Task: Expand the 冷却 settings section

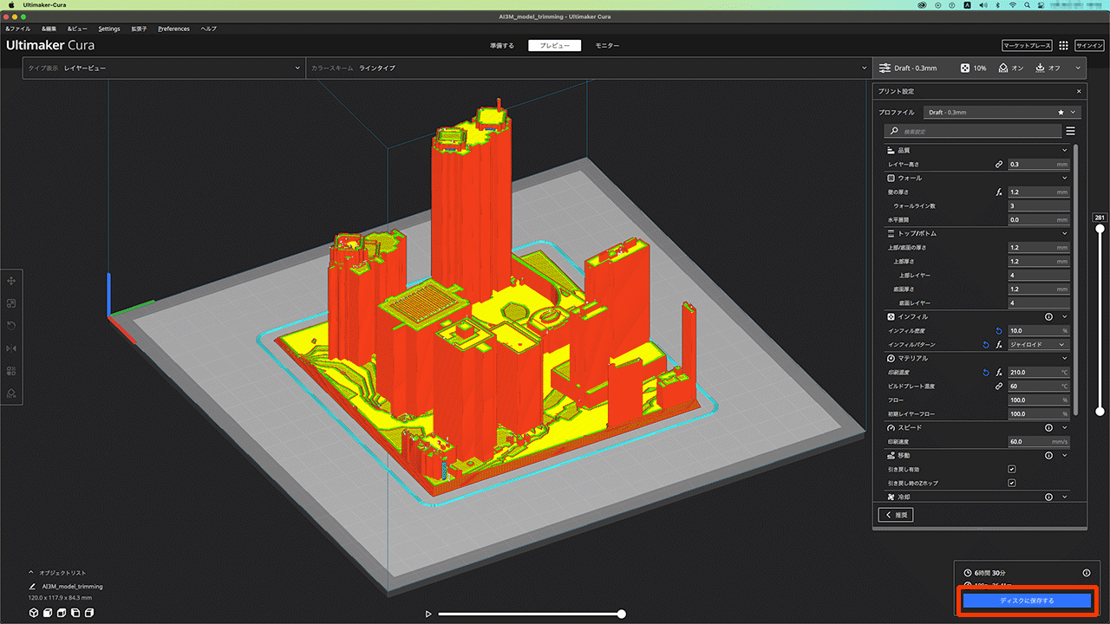Action: click(1065, 497)
